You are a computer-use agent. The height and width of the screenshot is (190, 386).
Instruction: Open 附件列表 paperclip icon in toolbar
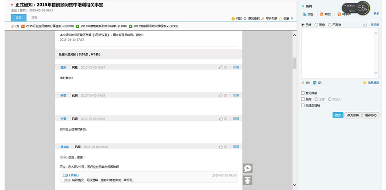[x=263, y=19]
